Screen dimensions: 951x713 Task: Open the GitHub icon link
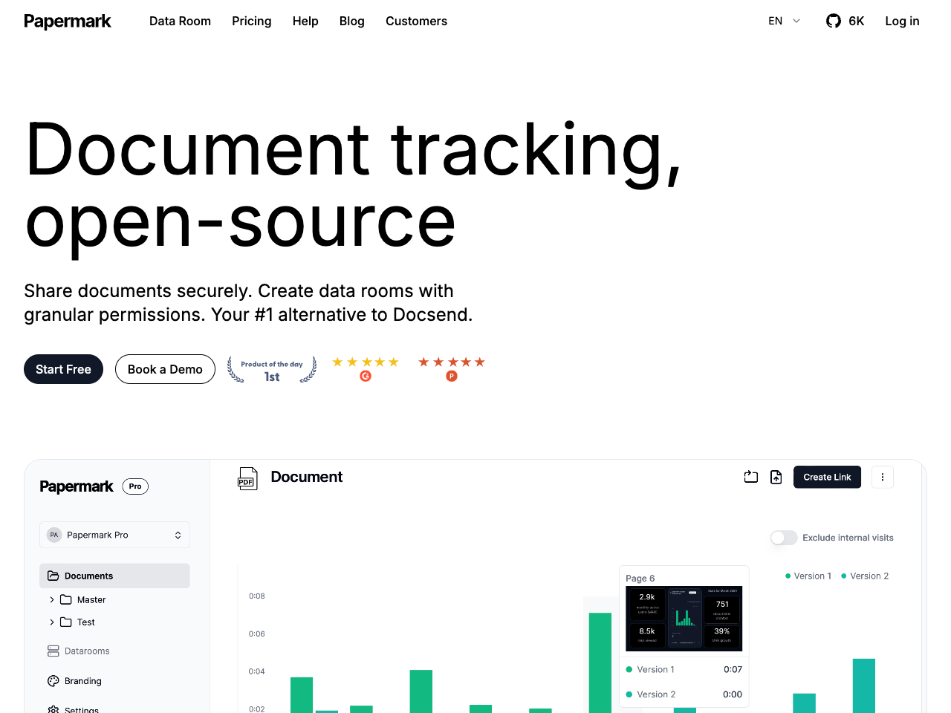tap(834, 21)
